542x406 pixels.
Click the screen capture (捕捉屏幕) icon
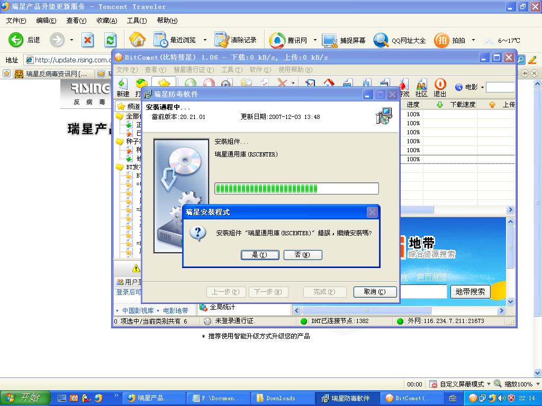[329, 40]
